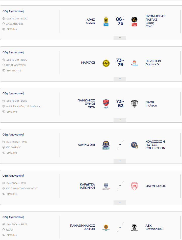Click the 86 - 75 match score
This screenshot has width=182, height=240.
(x=120, y=21)
